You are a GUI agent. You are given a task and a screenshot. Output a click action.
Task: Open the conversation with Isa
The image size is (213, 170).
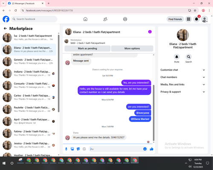[x=29, y=38]
